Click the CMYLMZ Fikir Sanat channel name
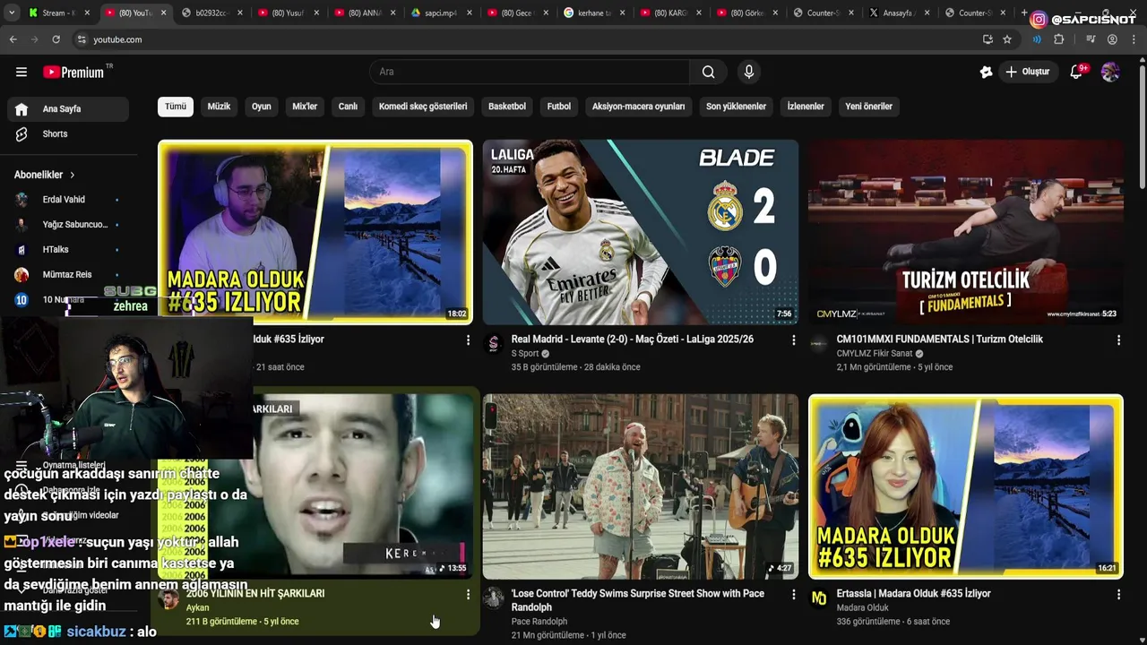 874,354
